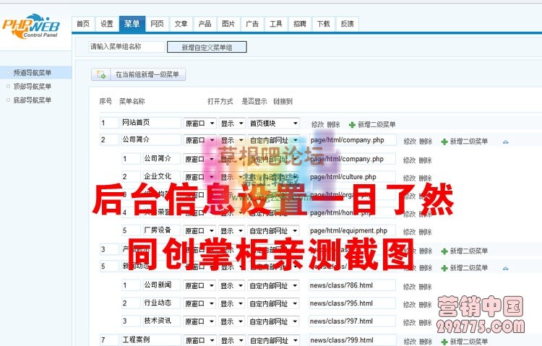This screenshot has height=346, width=542.
Task: Edit the 厂房设备 menu name field
Action: (161, 230)
